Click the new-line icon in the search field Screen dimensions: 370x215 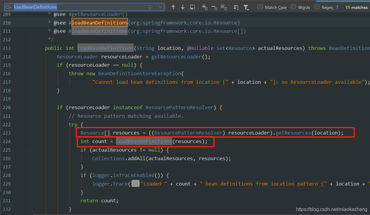(150, 7)
